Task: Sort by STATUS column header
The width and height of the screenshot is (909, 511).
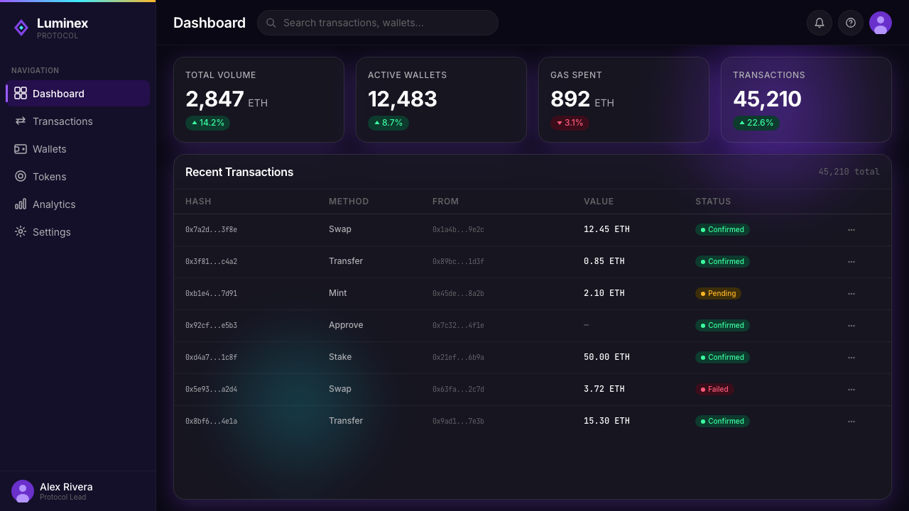Action: click(x=713, y=202)
